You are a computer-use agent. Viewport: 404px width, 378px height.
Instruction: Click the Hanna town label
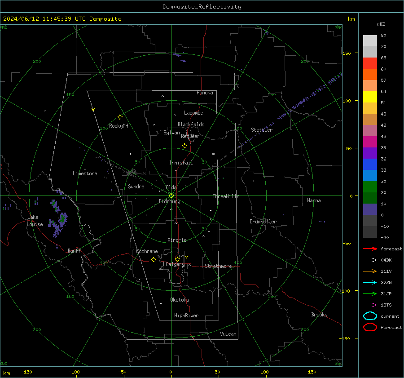[314, 200]
